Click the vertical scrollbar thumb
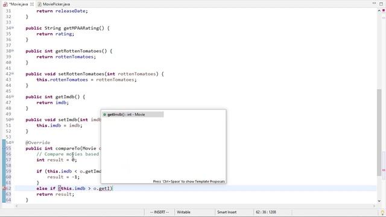386x217 pixels. [379, 133]
